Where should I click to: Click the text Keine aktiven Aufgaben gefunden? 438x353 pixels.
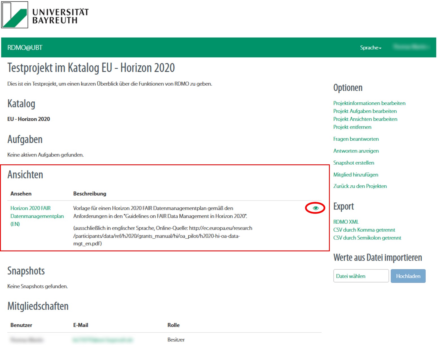click(x=45, y=155)
